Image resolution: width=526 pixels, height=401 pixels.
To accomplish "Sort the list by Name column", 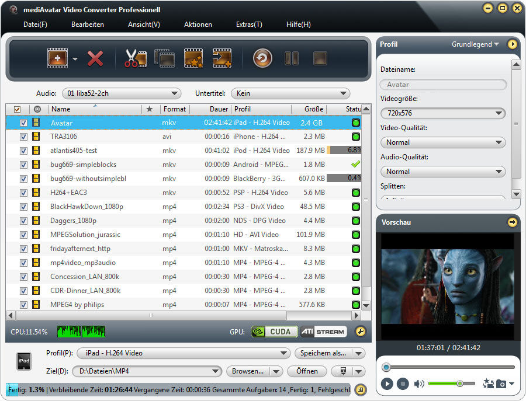I will coord(95,109).
